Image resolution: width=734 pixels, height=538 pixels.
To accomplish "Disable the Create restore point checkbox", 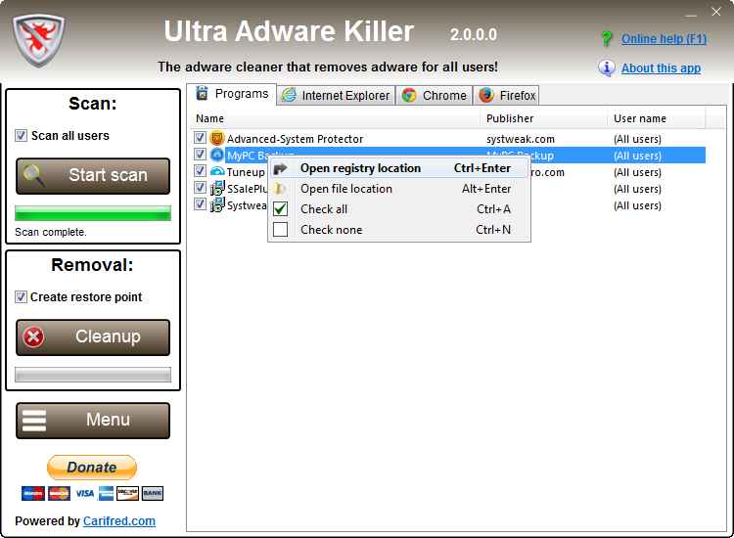I will point(22,297).
